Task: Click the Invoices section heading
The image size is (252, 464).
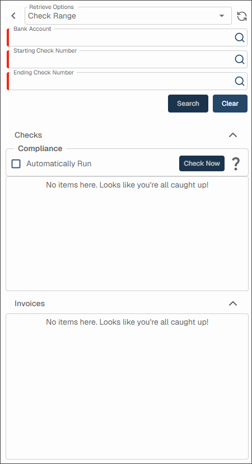Action: [30, 303]
